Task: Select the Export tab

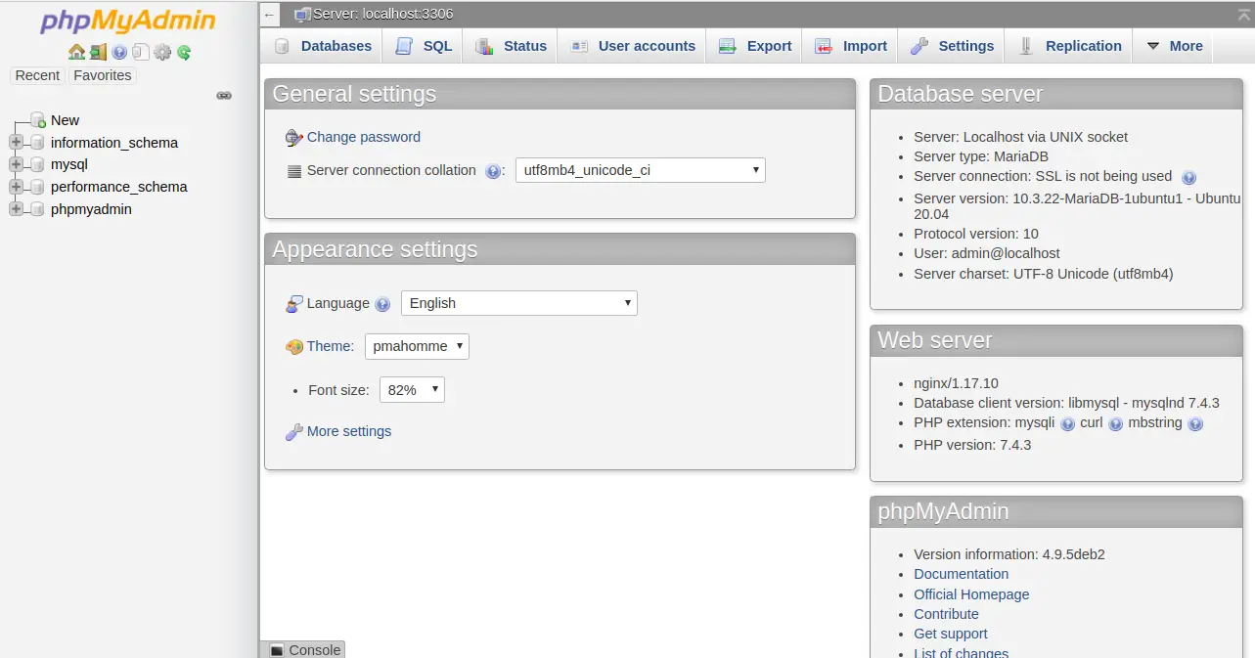Action: click(755, 46)
